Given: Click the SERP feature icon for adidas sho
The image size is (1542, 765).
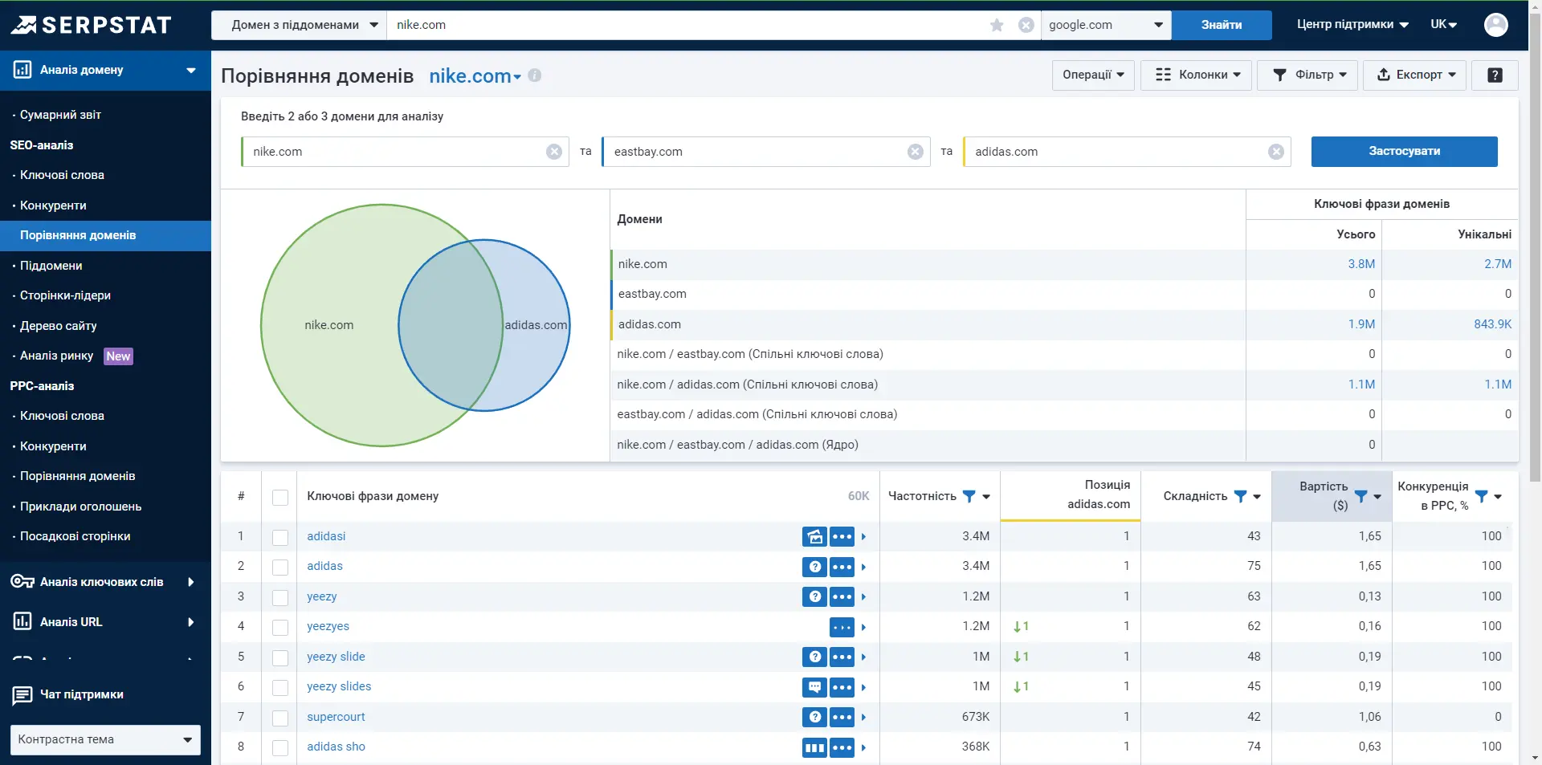Looking at the screenshot, I should 814,747.
